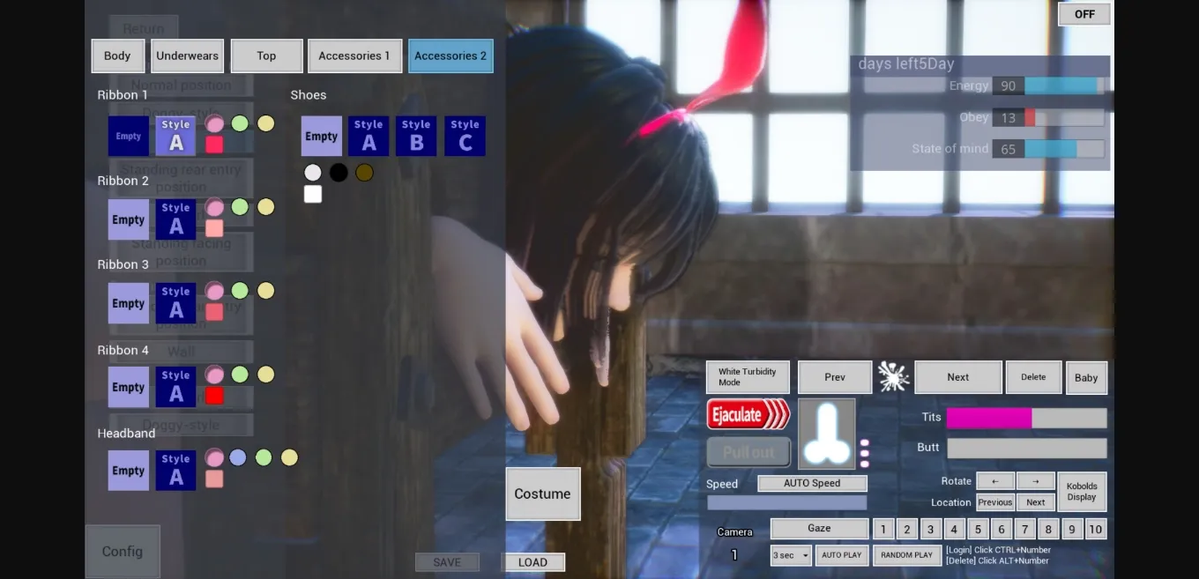Screen dimensions: 1199x579
Task: Select Style B for Shoes
Action: tap(416, 135)
